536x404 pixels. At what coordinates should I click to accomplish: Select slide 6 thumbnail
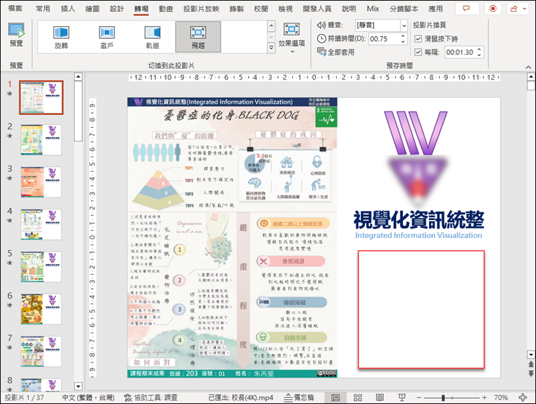pos(41,309)
